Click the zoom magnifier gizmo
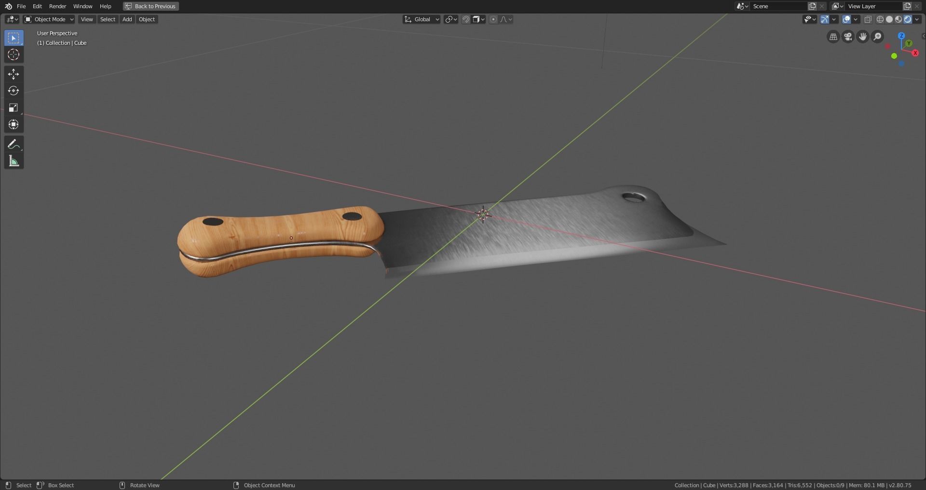This screenshot has height=490, width=926. pyautogui.click(x=877, y=36)
